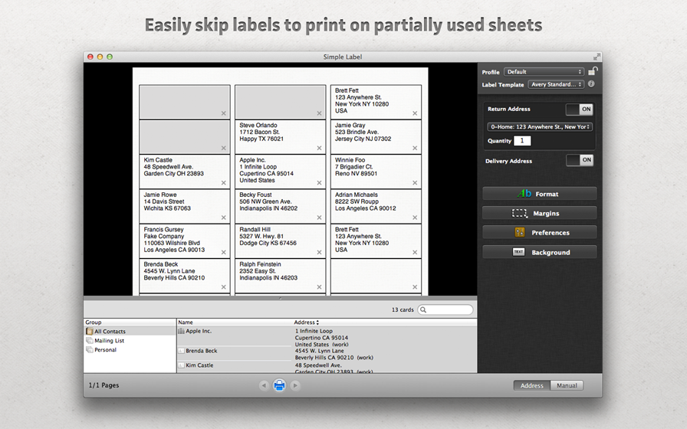
Task: Open the Profile dropdown set to Default
Action: click(x=544, y=72)
